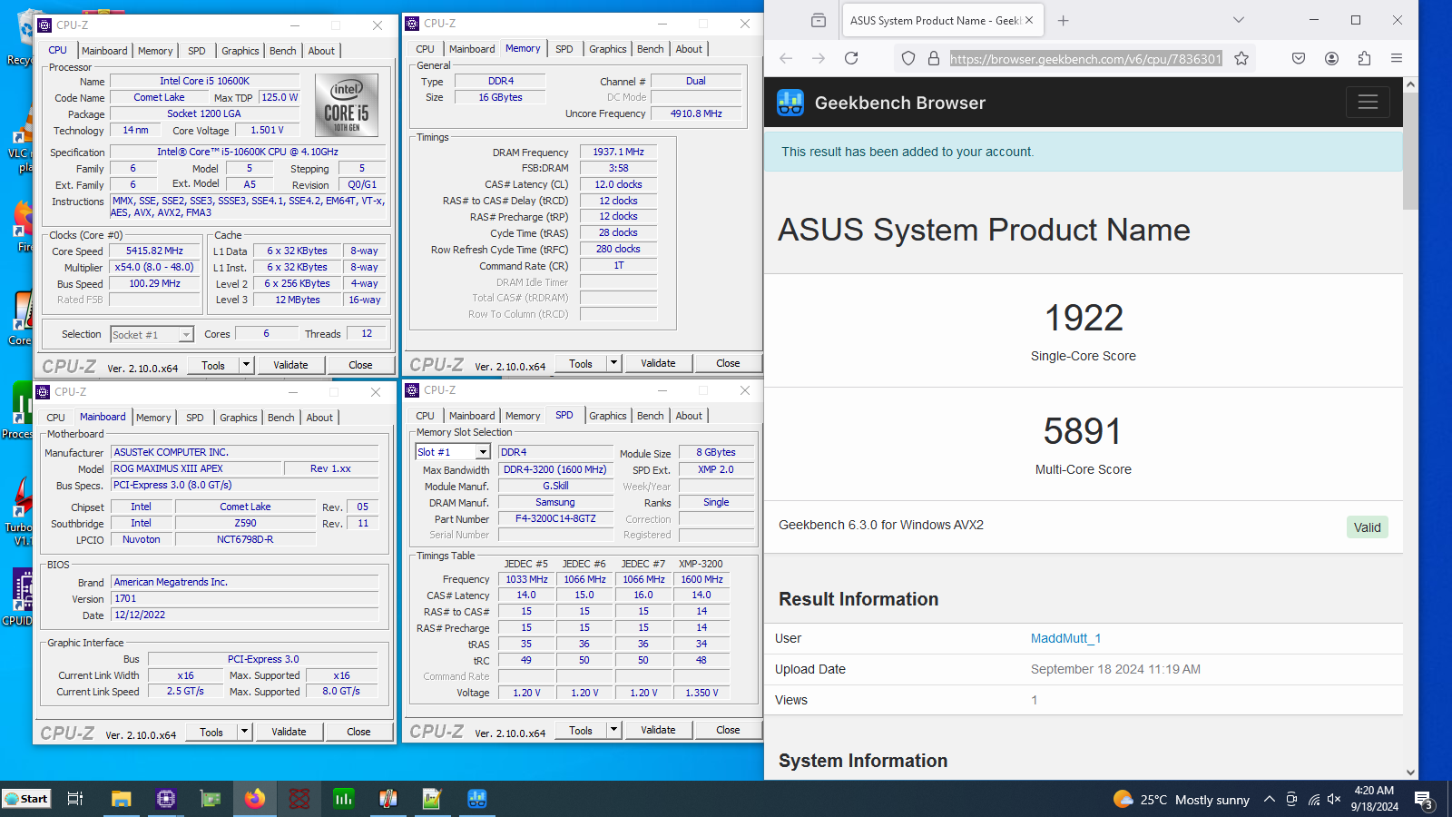Click Tools button in Mainboard tab window
The width and height of the screenshot is (1452, 817).
[211, 732]
